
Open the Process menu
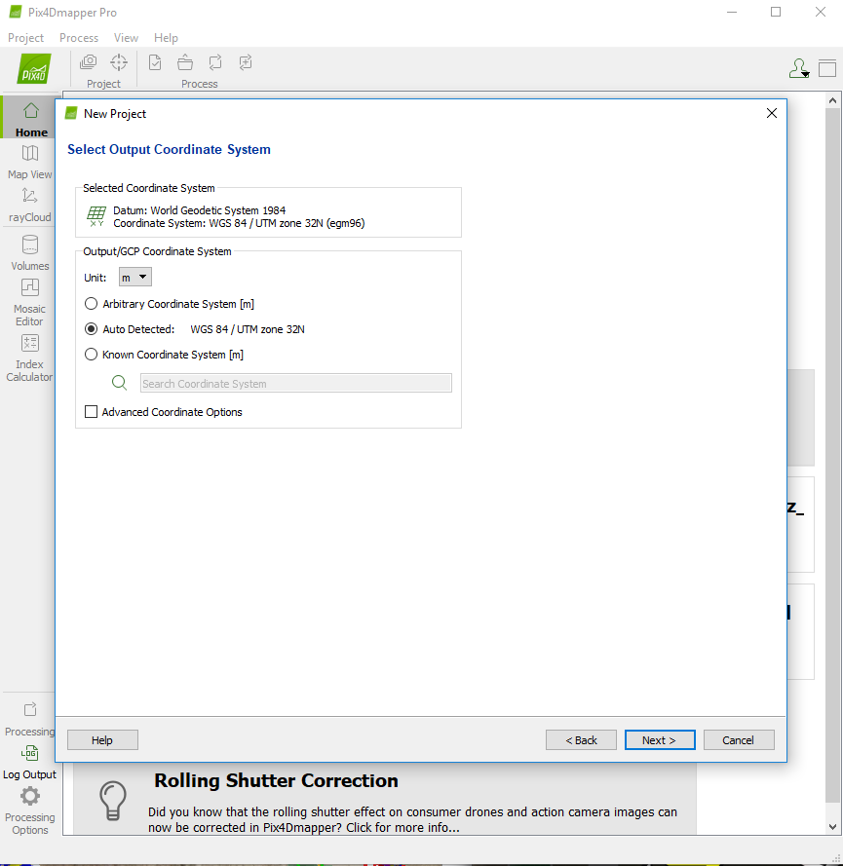pyautogui.click(x=79, y=38)
